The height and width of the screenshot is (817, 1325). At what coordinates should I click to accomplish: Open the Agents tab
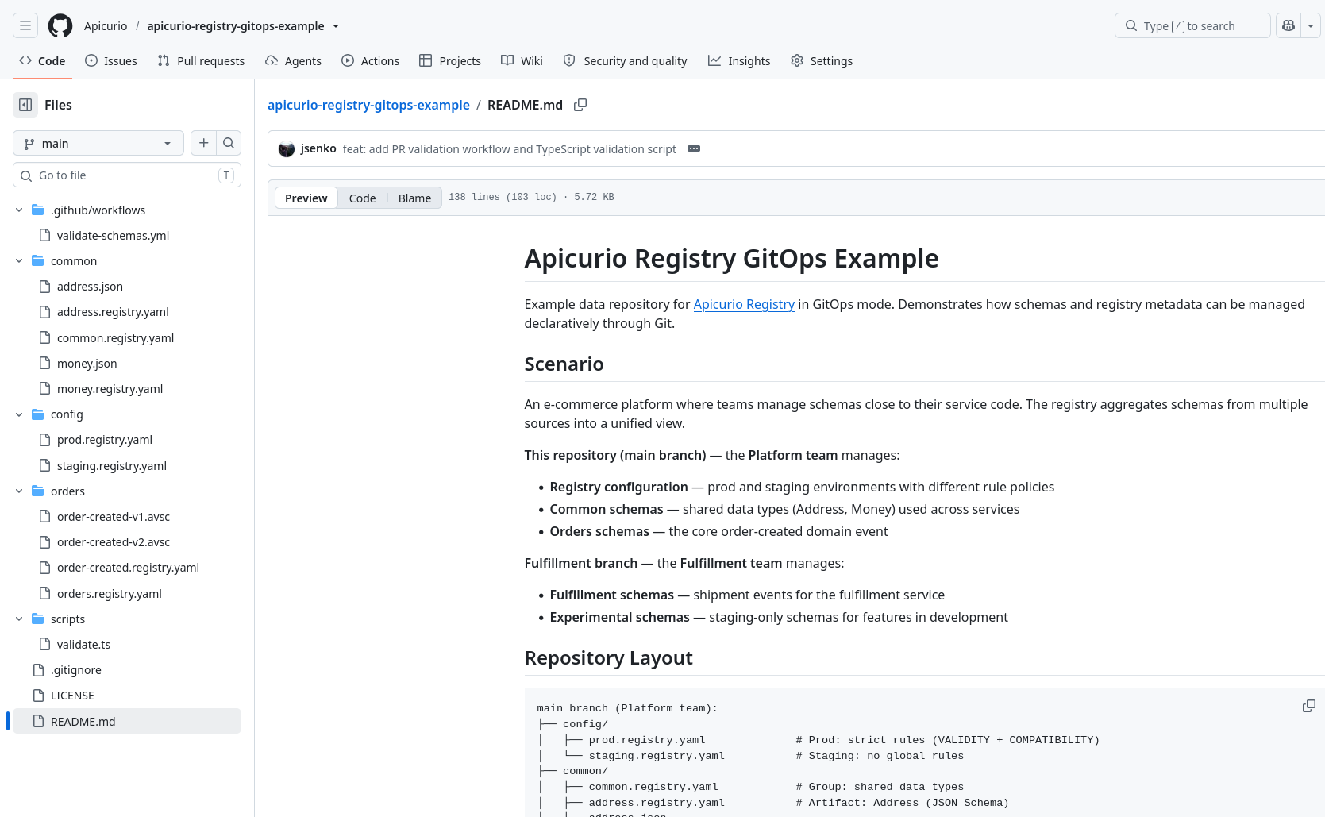pos(294,60)
